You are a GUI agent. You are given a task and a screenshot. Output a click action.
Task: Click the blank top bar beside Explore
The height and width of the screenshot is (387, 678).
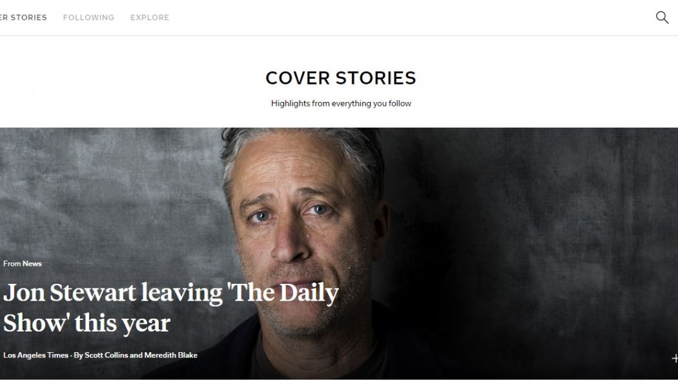(411, 17)
